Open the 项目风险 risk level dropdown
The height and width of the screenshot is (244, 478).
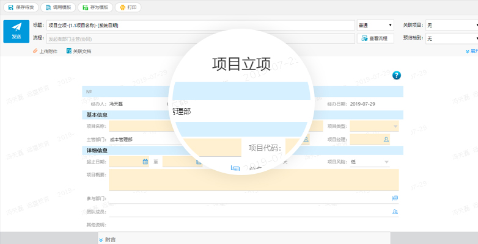click(x=369, y=162)
